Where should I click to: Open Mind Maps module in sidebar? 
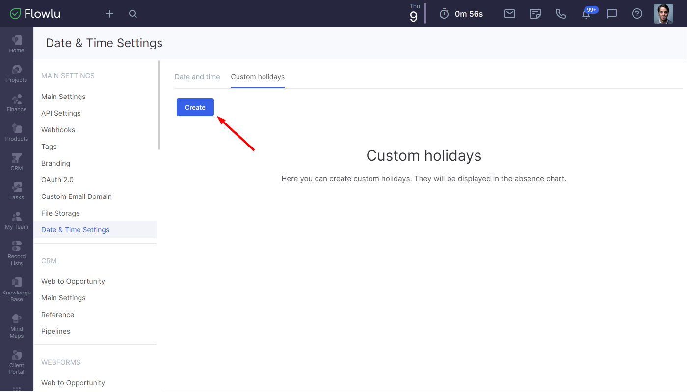click(17, 326)
